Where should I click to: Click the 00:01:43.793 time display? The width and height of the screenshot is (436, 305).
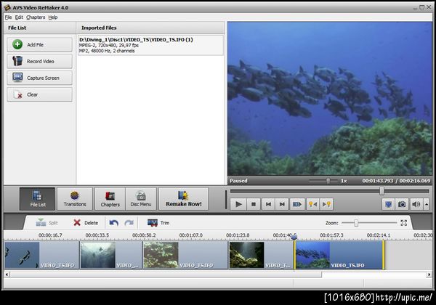click(x=378, y=181)
